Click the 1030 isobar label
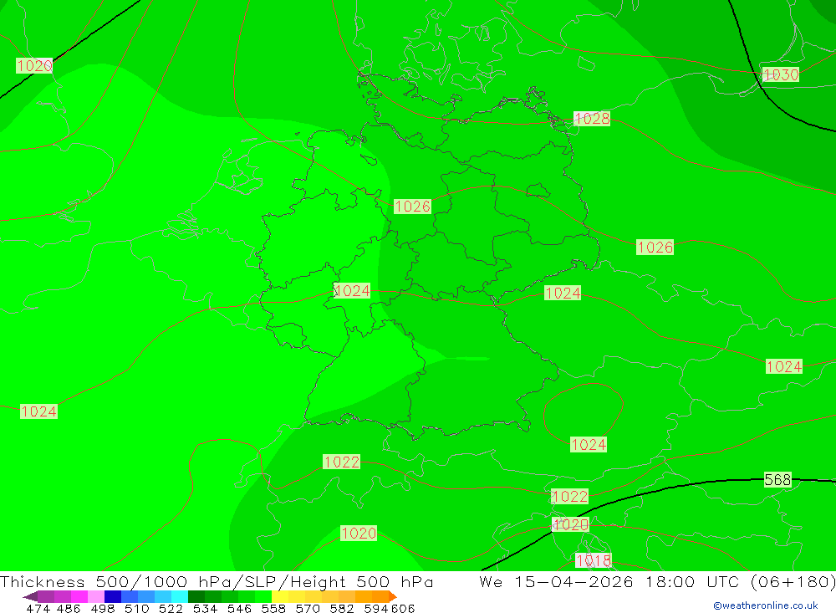 pos(781,74)
